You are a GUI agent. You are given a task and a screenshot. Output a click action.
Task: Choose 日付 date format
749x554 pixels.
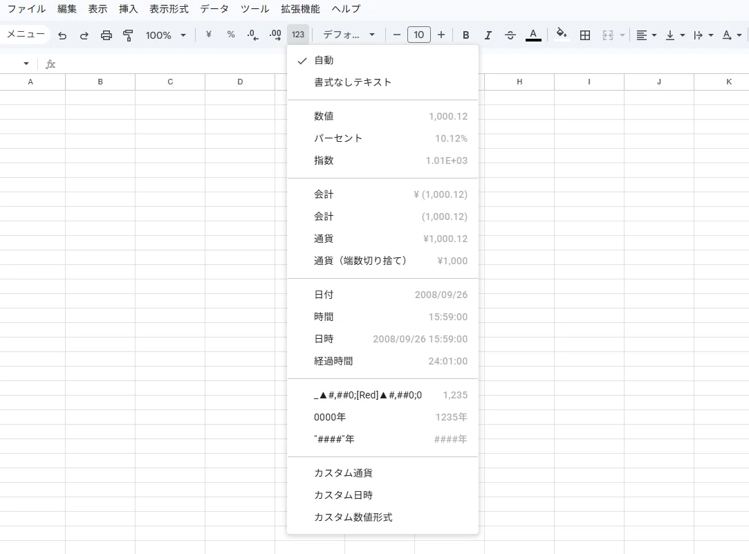coord(382,295)
